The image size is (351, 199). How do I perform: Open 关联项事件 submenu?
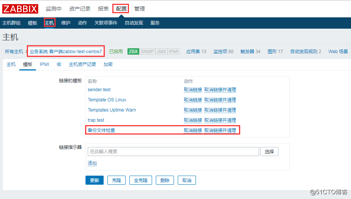coord(106,23)
